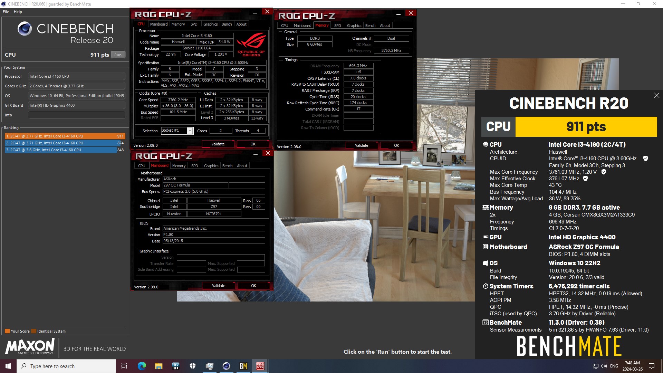This screenshot has height=373, width=663.
Task: Open the Socket #1 selection dropdown
Action: [x=190, y=131]
